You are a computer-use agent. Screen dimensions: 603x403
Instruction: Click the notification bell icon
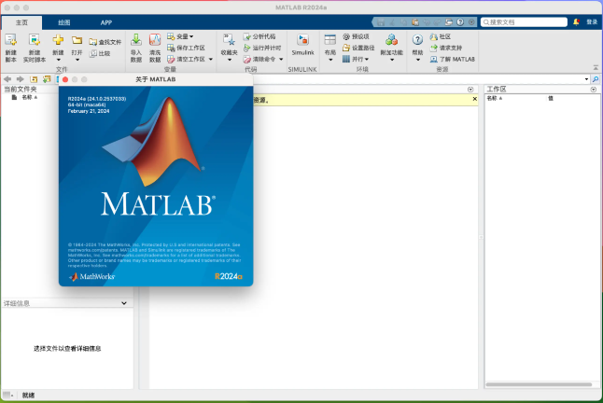coord(576,21)
